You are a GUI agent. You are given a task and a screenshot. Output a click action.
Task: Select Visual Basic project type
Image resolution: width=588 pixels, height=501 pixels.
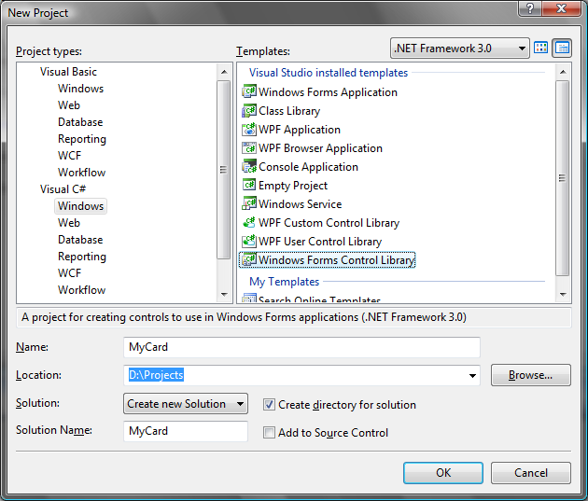click(68, 72)
